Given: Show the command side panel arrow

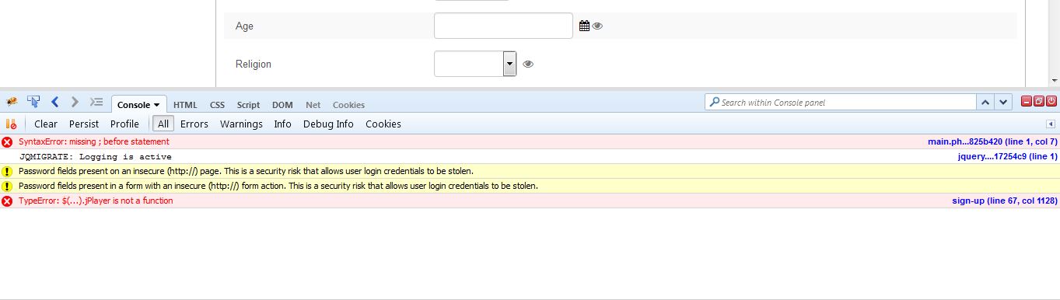Looking at the screenshot, I should click(1051, 124).
